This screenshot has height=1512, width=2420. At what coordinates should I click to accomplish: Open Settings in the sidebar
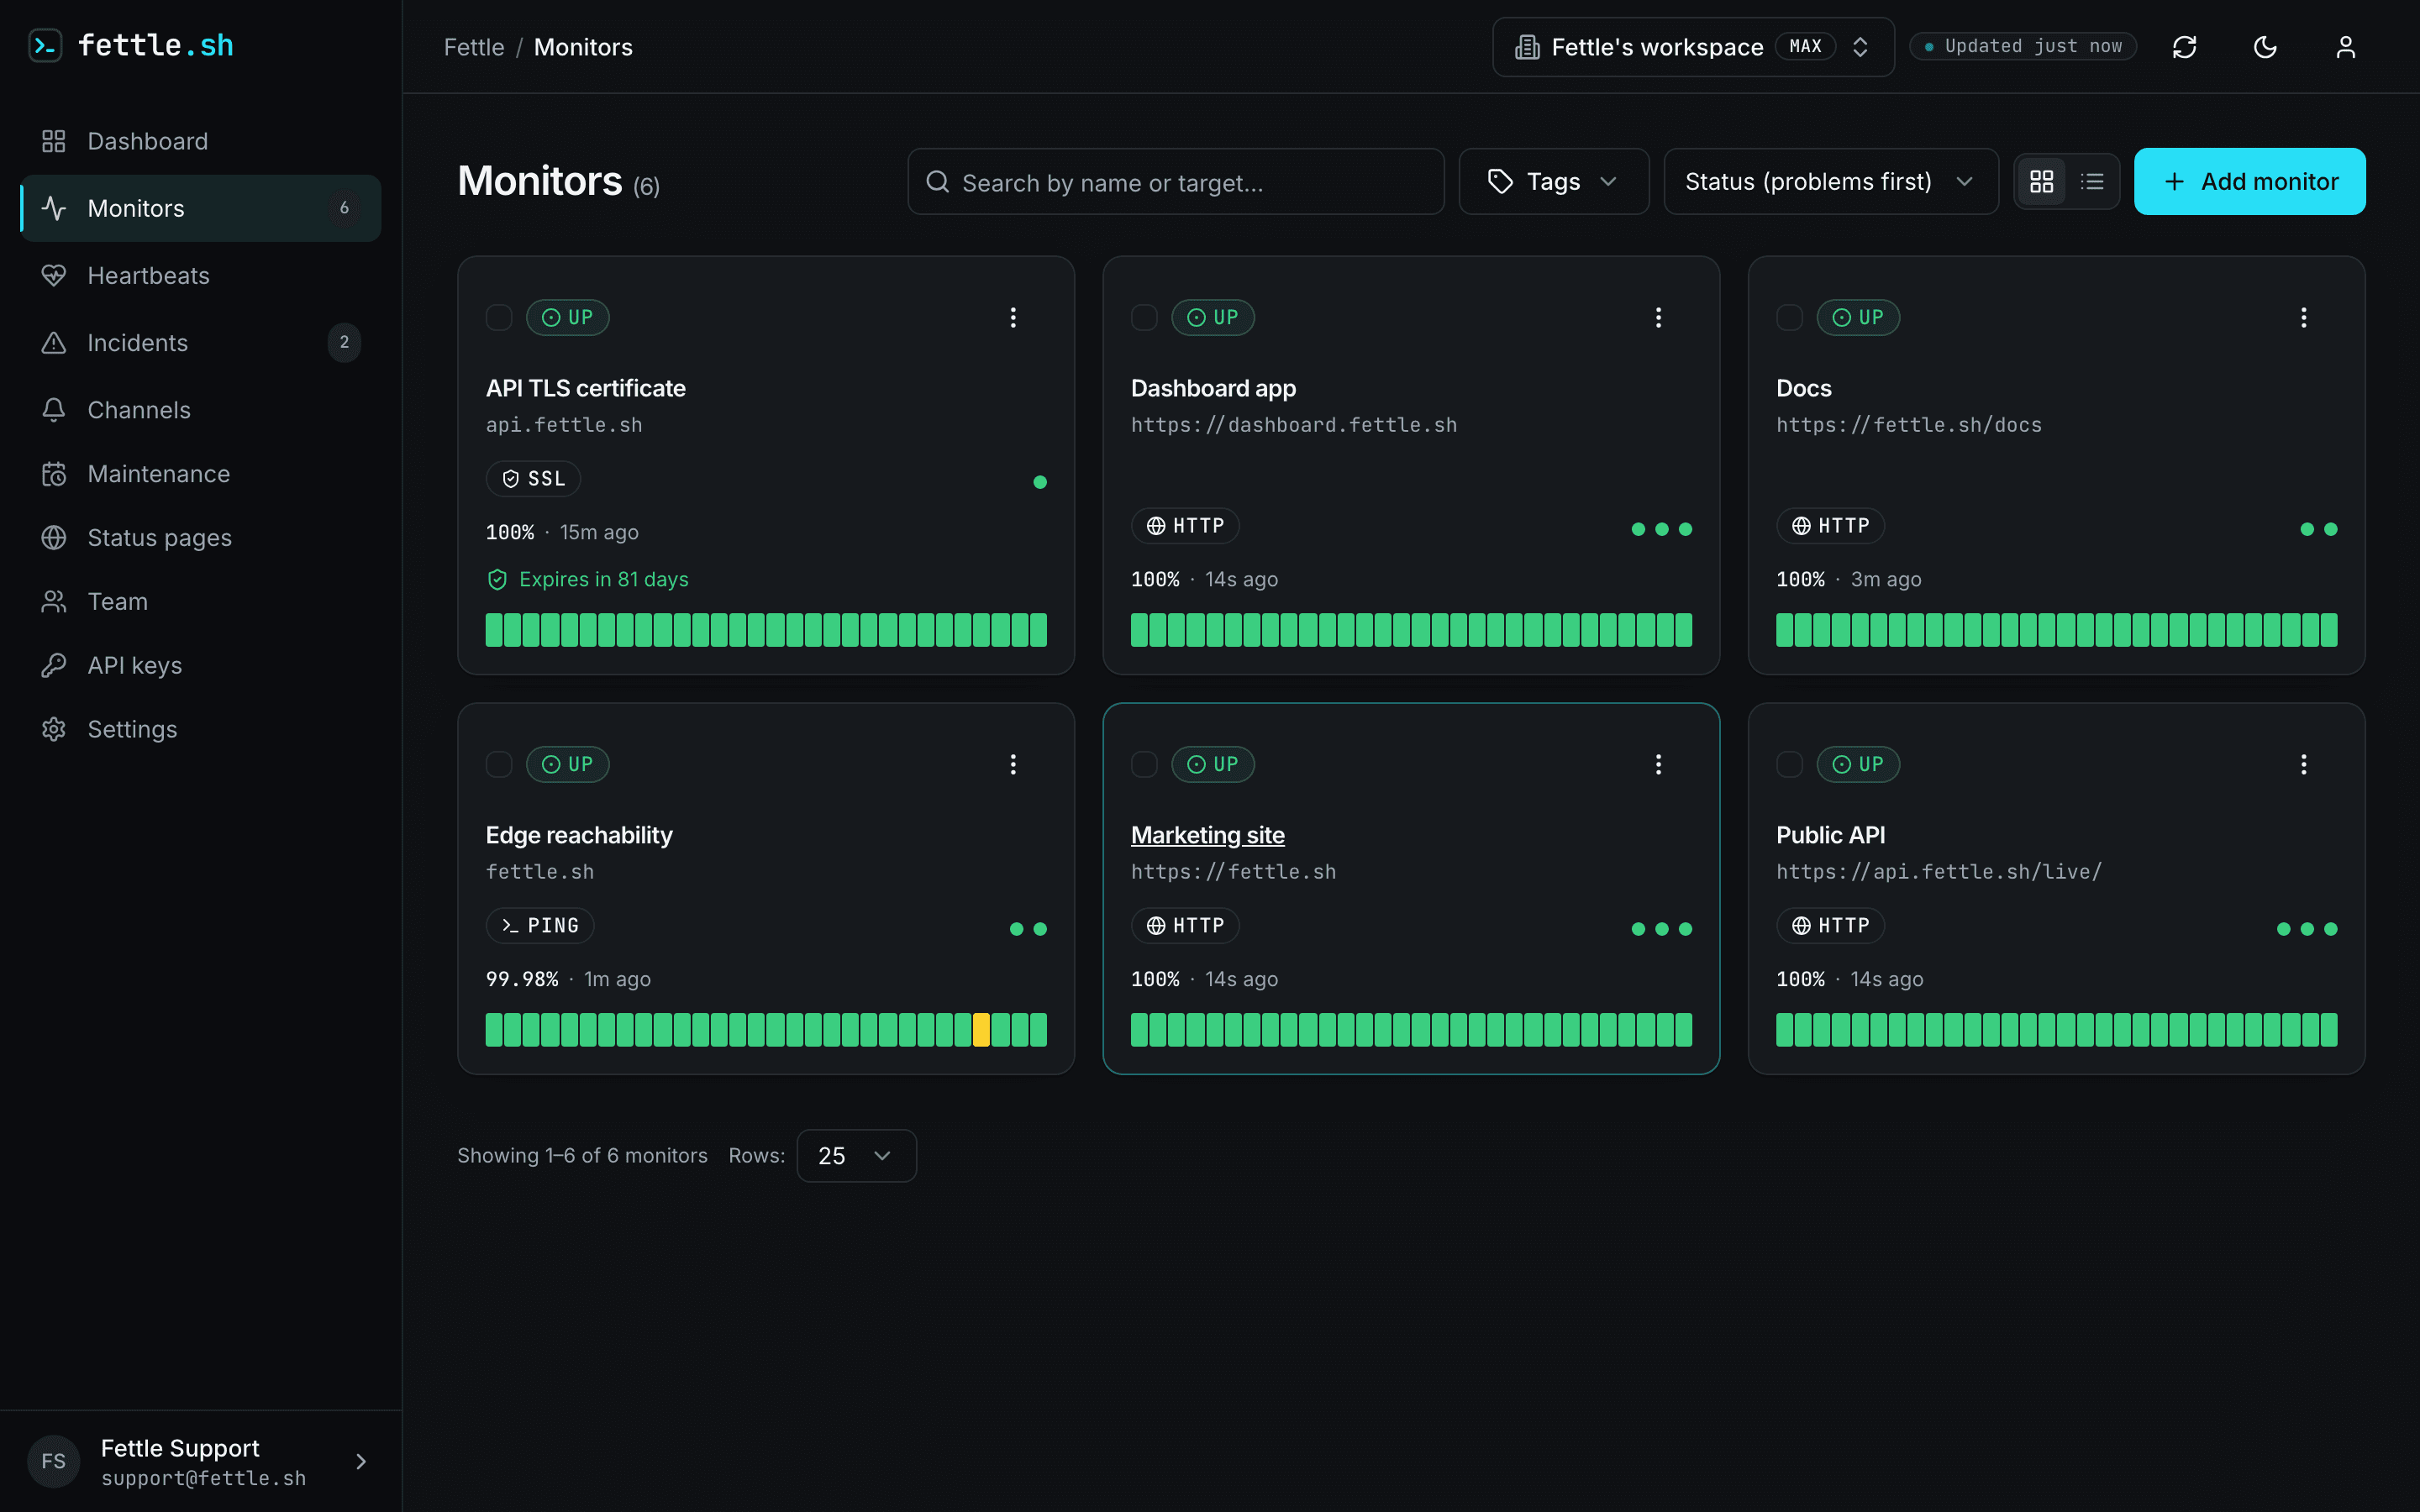click(x=201, y=730)
